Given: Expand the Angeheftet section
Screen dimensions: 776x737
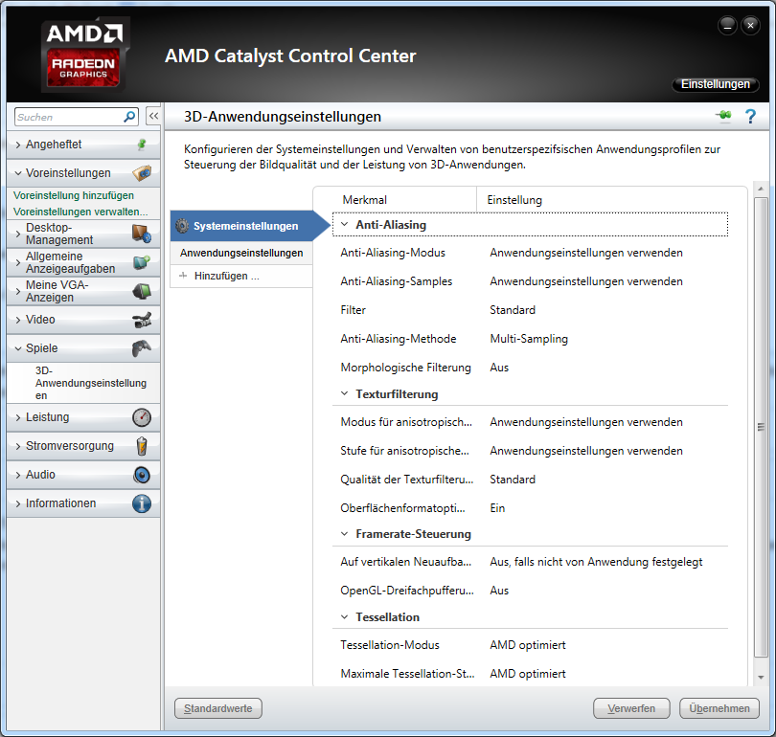Looking at the screenshot, I should (18, 145).
